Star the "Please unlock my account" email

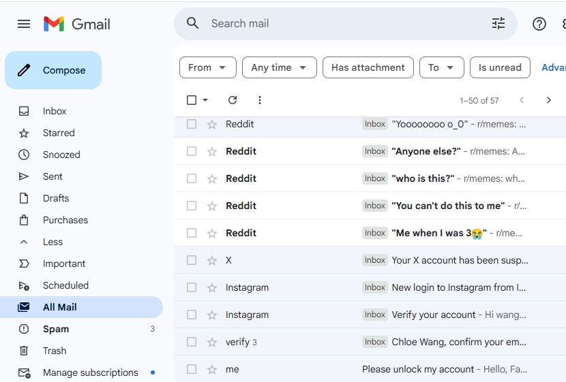click(x=212, y=369)
